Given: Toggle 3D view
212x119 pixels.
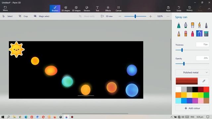Looking at the screenshot, I should tap(107, 16).
